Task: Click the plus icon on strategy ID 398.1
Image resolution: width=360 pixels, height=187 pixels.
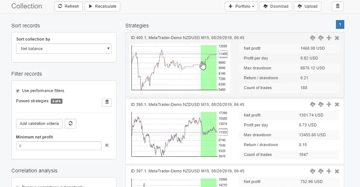Action: 329,104
